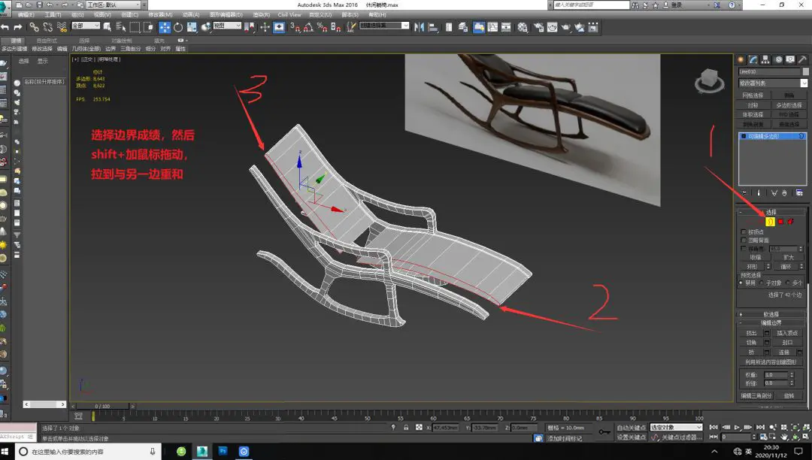Open the Hierarchy command panel tab
Viewport: 812px width, 460px height.
tap(765, 59)
